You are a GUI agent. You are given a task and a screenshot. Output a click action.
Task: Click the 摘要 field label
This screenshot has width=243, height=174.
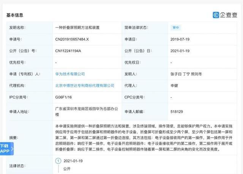(x=14, y=138)
